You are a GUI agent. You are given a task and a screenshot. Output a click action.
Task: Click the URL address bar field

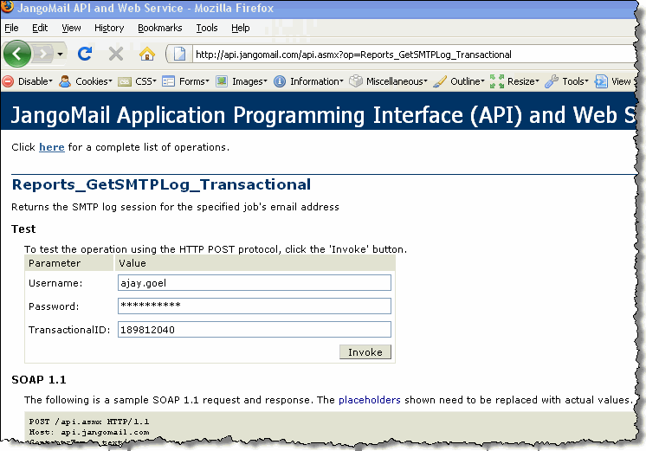pos(415,55)
